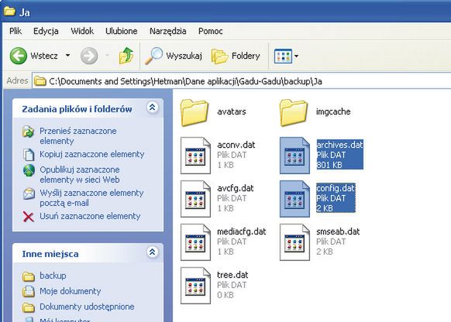Click the file name archives.dat
Screen dimensions: 451x322
(x=339, y=145)
